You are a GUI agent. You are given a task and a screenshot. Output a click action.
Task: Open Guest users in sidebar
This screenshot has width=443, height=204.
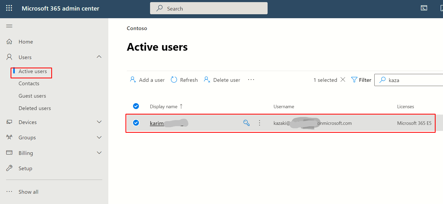(32, 96)
